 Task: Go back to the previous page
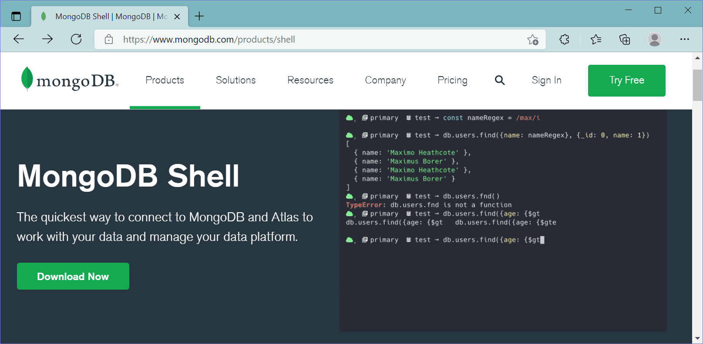tap(19, 39)
